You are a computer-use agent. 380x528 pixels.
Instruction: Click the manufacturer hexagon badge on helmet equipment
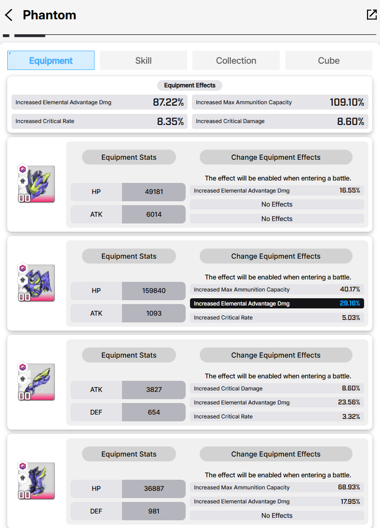[x=23, y=169]
